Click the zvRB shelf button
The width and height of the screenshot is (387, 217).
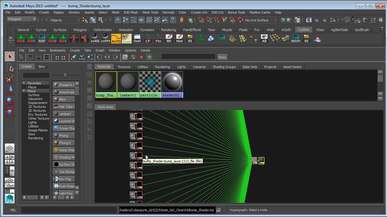click(94, 39)
